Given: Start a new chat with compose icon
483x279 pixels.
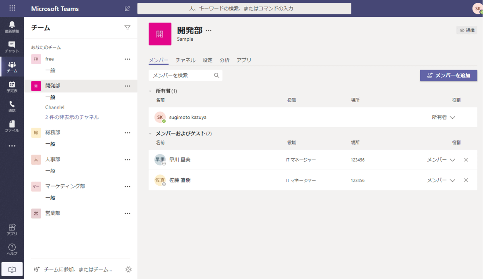Looking at the screenshot, I should point(128,8).
